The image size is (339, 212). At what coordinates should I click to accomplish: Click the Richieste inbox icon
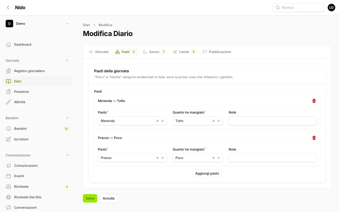8,187
